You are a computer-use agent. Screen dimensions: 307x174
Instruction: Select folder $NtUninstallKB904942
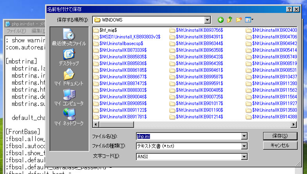pyautogui.click(x=272, y=43)
